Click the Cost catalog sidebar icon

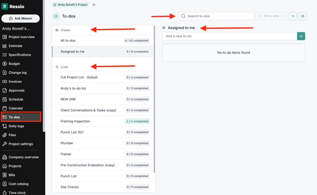(x=5, y=184)
